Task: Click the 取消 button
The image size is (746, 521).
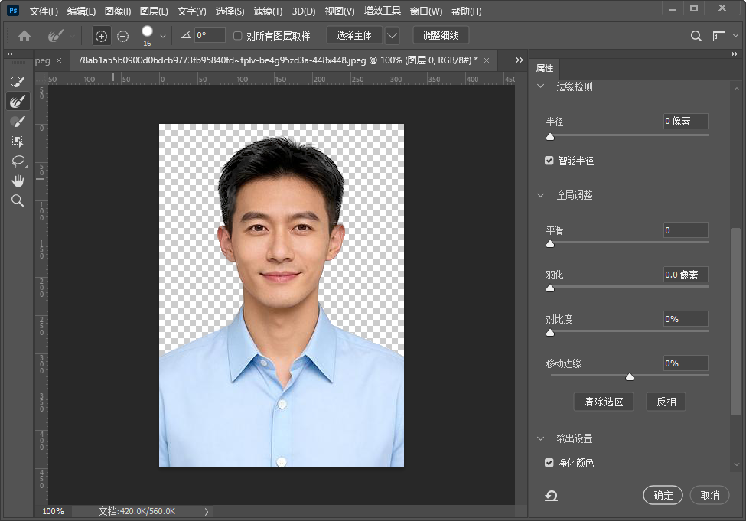Action: click(x=709, y=495)
